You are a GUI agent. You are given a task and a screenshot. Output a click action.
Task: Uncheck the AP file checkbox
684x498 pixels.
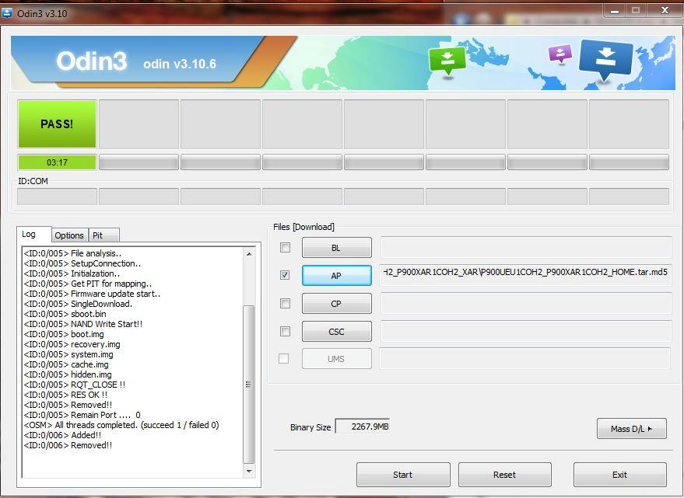tap(285, 275)
